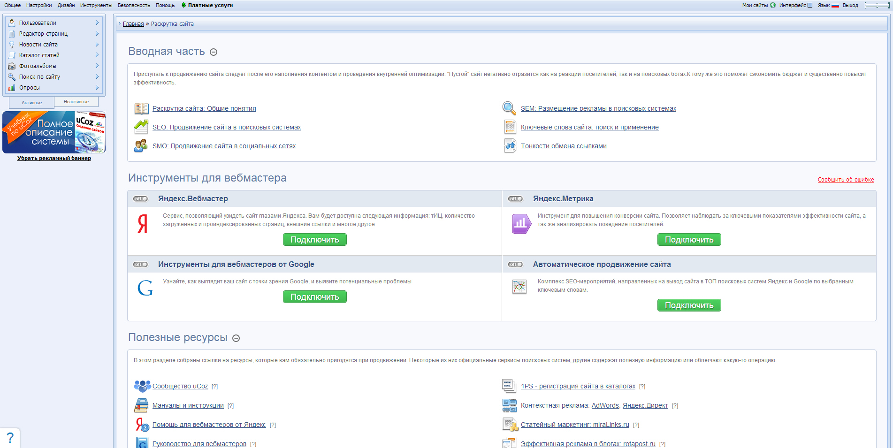Switch to the Активные tab
The height and width of the screenshot is (448, 893).
point(31,102)
